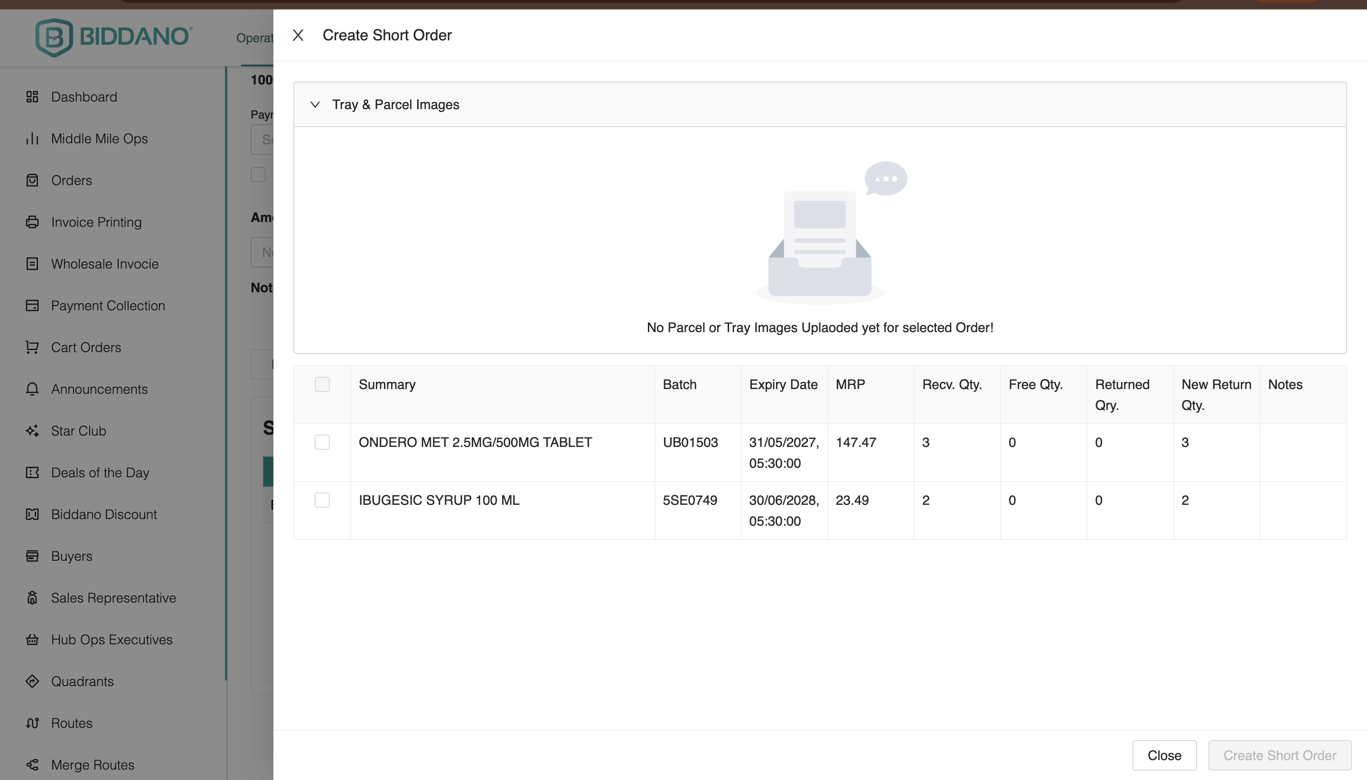Click the Wholesale Invocie document icon
Image resolution: width=1367 pixels, height=780 pixels.
coord(32,264)
